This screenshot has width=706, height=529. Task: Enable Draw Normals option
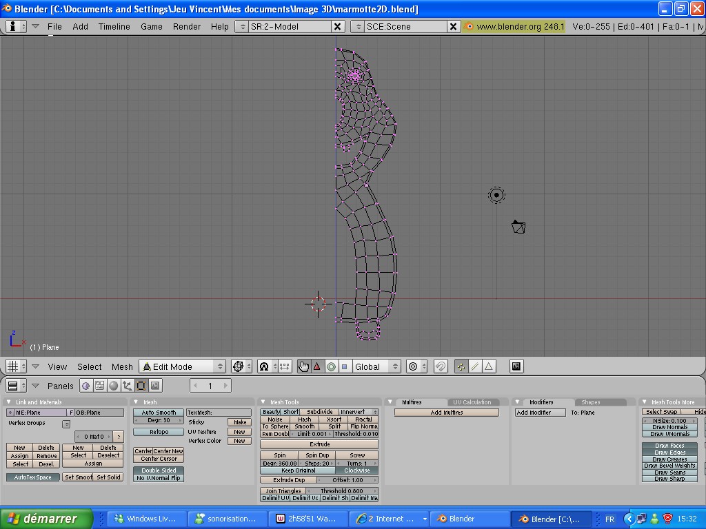click(x=669, y=427)
